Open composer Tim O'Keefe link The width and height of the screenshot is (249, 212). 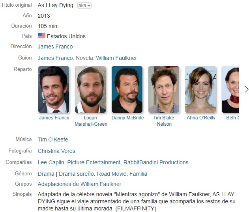coord(53,139)
